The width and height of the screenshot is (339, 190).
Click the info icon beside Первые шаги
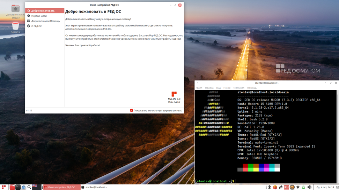pos(29,16)
